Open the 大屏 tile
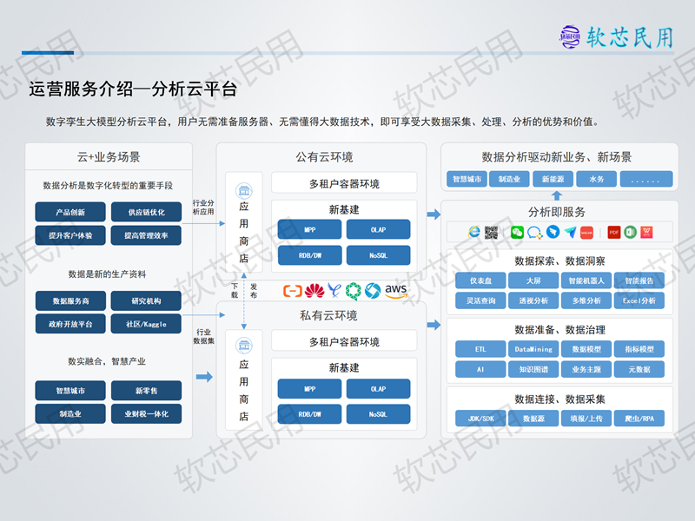The image size is (695, 521). pos(533,280)
